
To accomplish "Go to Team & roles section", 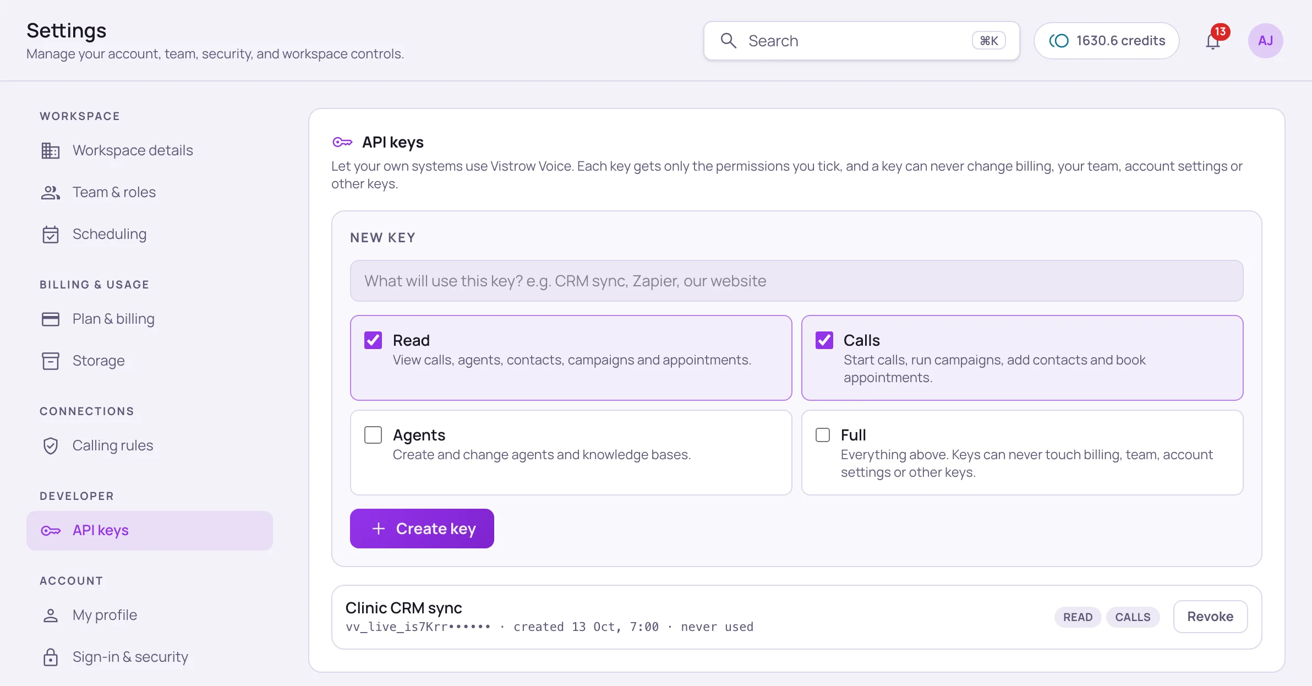I will (x=150, y=192).
